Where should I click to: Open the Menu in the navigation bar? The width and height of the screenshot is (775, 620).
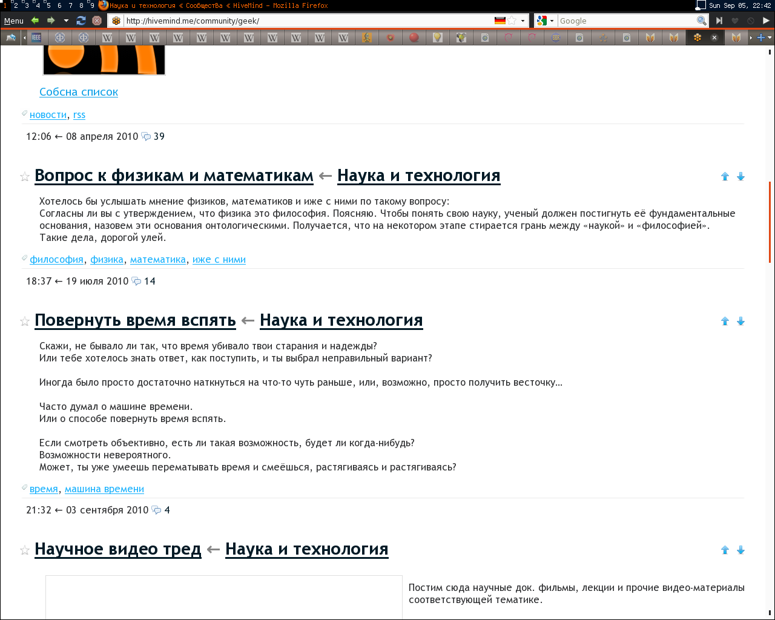(x=13, y=21)
